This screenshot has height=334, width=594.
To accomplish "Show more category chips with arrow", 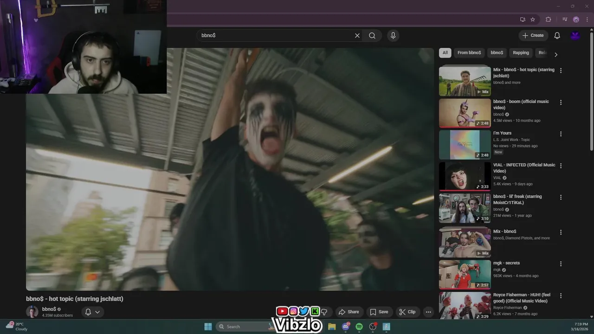I will point(555,55).
